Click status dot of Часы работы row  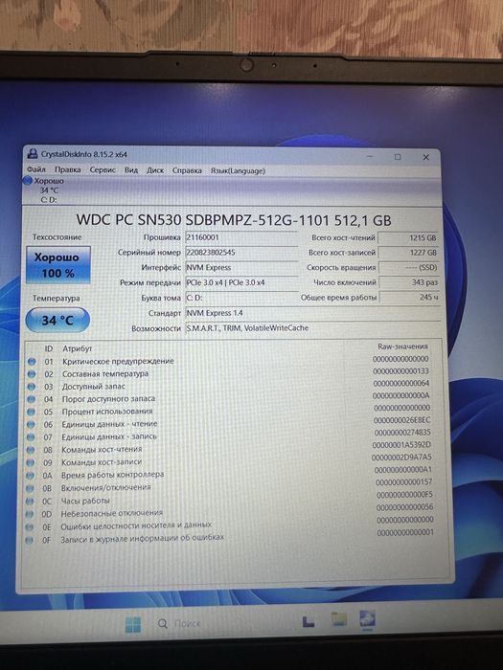point(30,502)
